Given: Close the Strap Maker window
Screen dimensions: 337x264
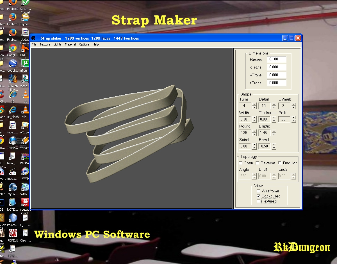Looking at the screenshot, I should click(x=298, y=38).
